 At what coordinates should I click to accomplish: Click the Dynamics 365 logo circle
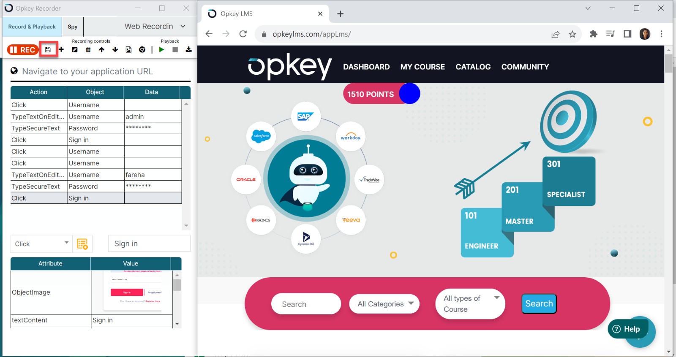(x=306, y=239)
